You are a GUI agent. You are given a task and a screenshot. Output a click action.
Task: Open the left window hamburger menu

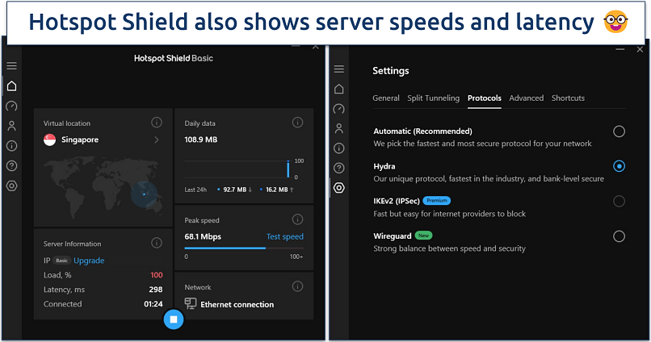tap(11, 66)
